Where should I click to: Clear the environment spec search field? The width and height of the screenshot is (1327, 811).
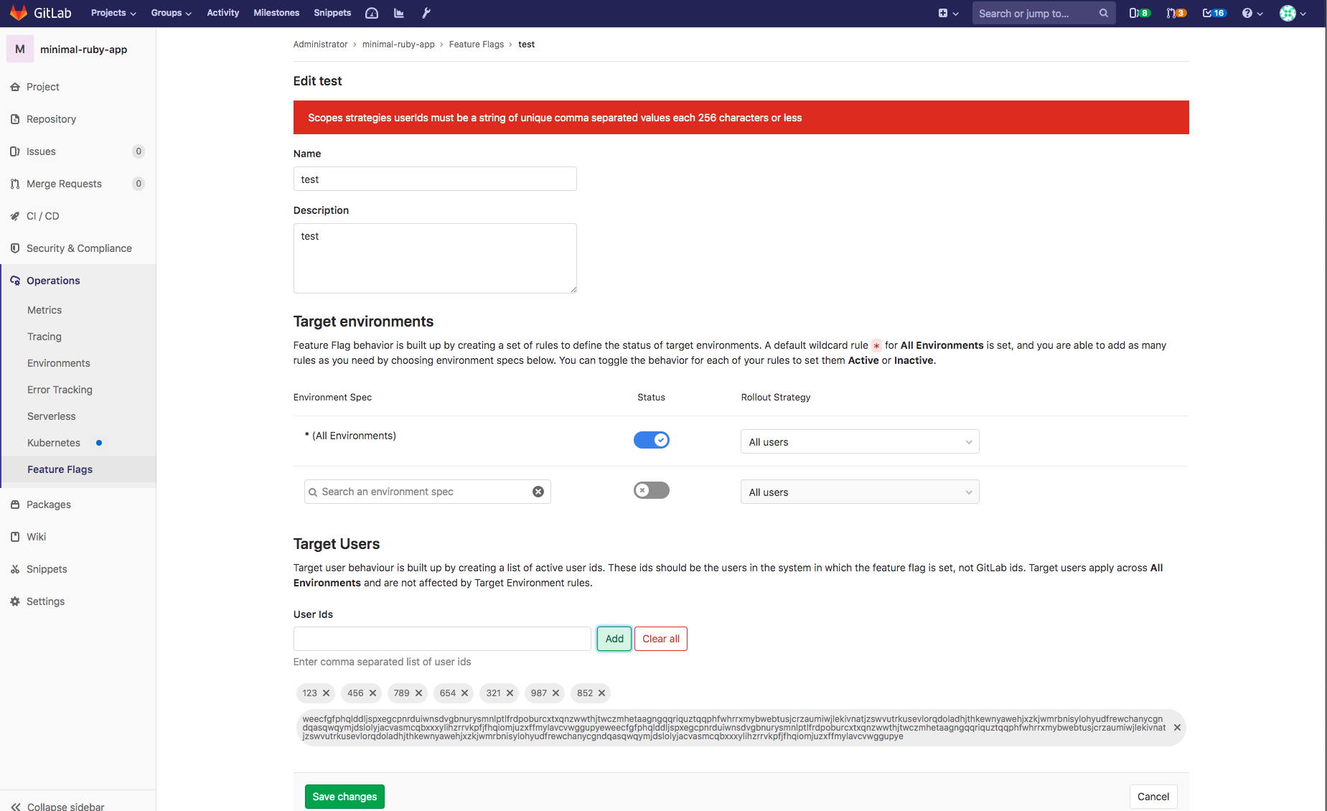tap(538, 492)
